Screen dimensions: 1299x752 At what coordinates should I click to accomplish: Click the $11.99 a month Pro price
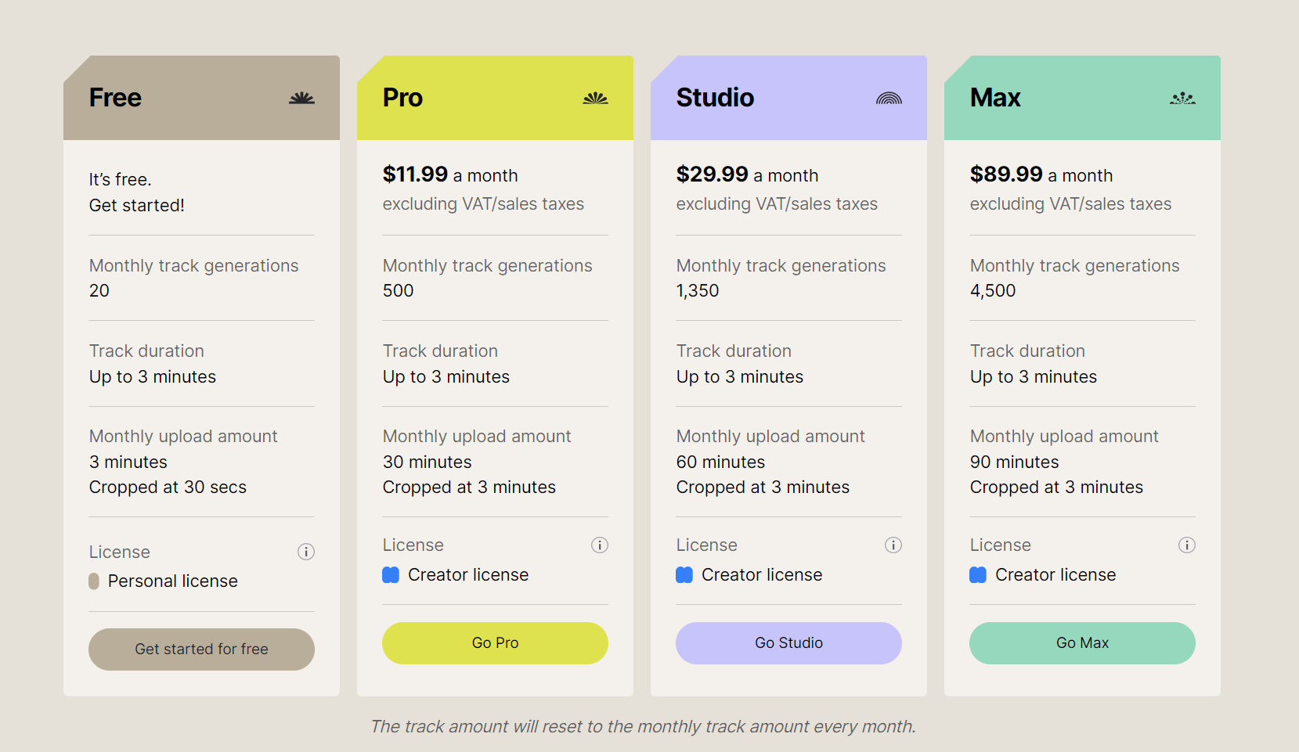449,175
